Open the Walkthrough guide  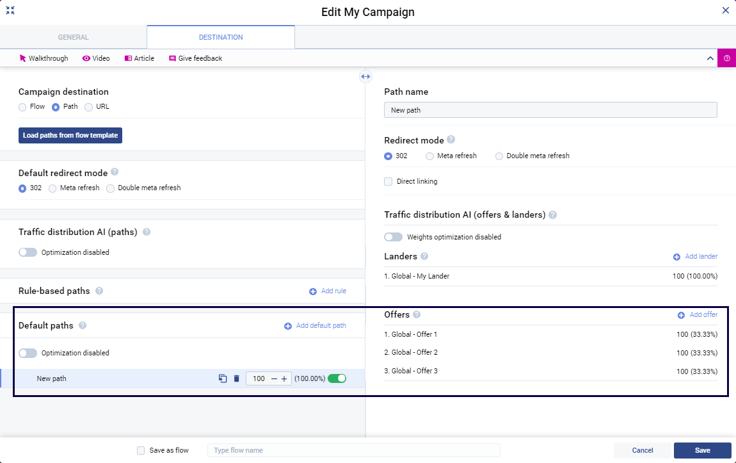(44, 58)
